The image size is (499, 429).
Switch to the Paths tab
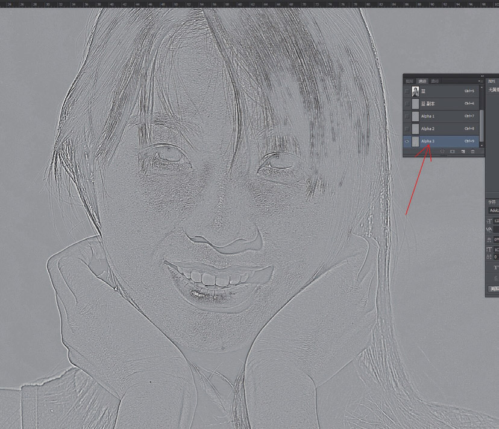435,81
